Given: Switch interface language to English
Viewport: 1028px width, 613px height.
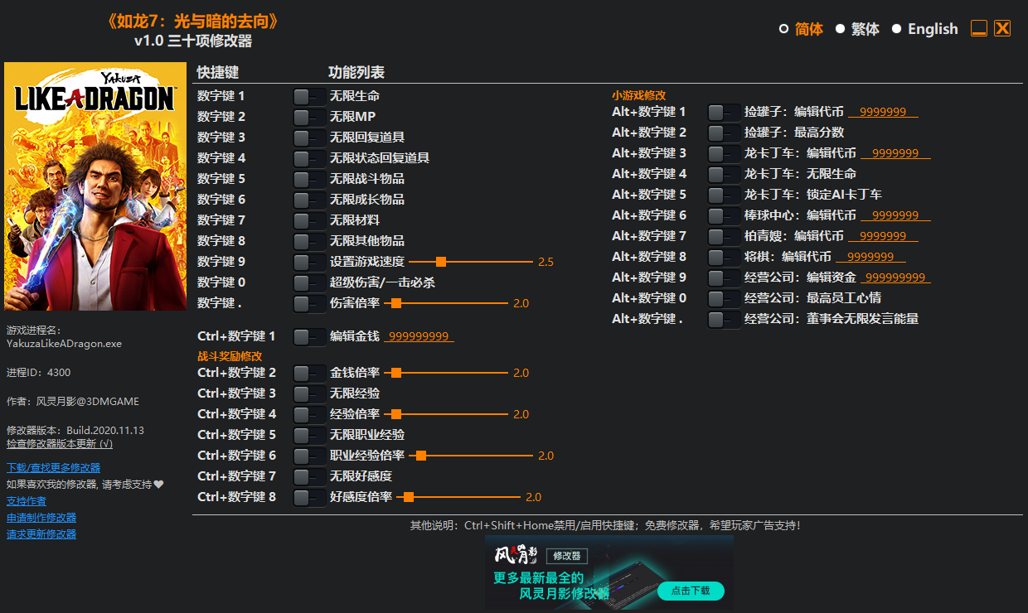Looking at the screenshot, I should tap(933, 28).
